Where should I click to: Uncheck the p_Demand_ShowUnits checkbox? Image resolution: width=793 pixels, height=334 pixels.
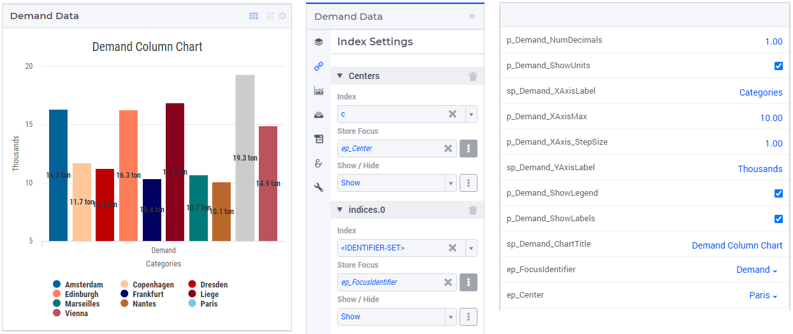pos(778,66)
